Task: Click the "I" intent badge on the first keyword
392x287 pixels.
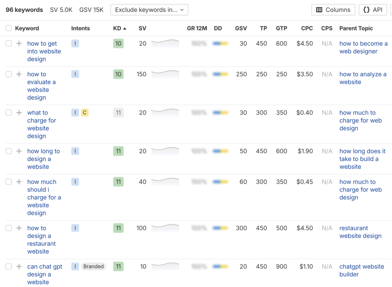Action: [75, 43]
